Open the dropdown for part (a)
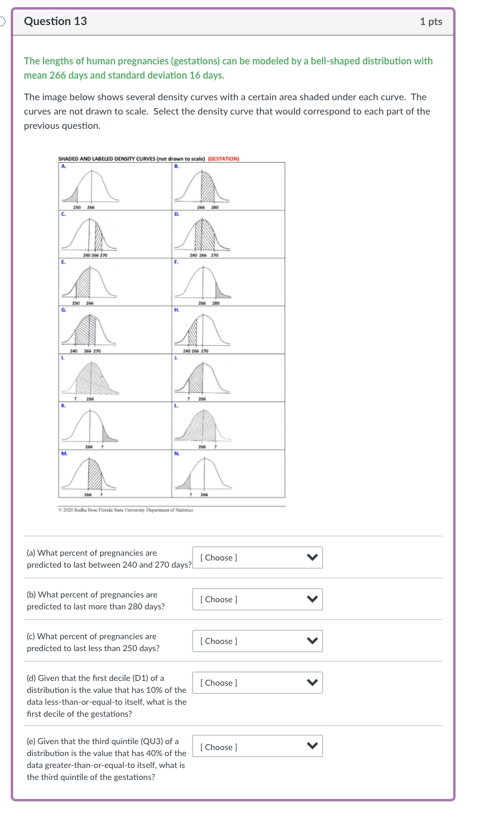This screenshot has width=483, height=830. (258, 558)
